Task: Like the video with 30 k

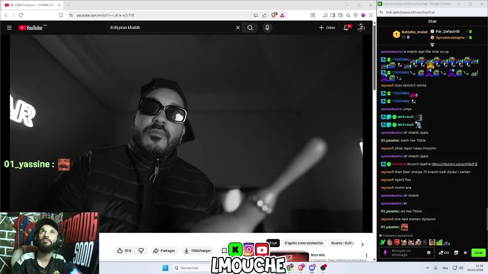Action: pyautogui.click(x=124, y=250)
